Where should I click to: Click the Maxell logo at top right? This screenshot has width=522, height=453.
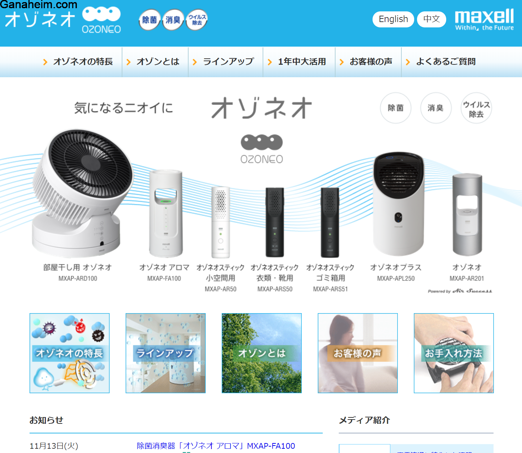(484, 20)
